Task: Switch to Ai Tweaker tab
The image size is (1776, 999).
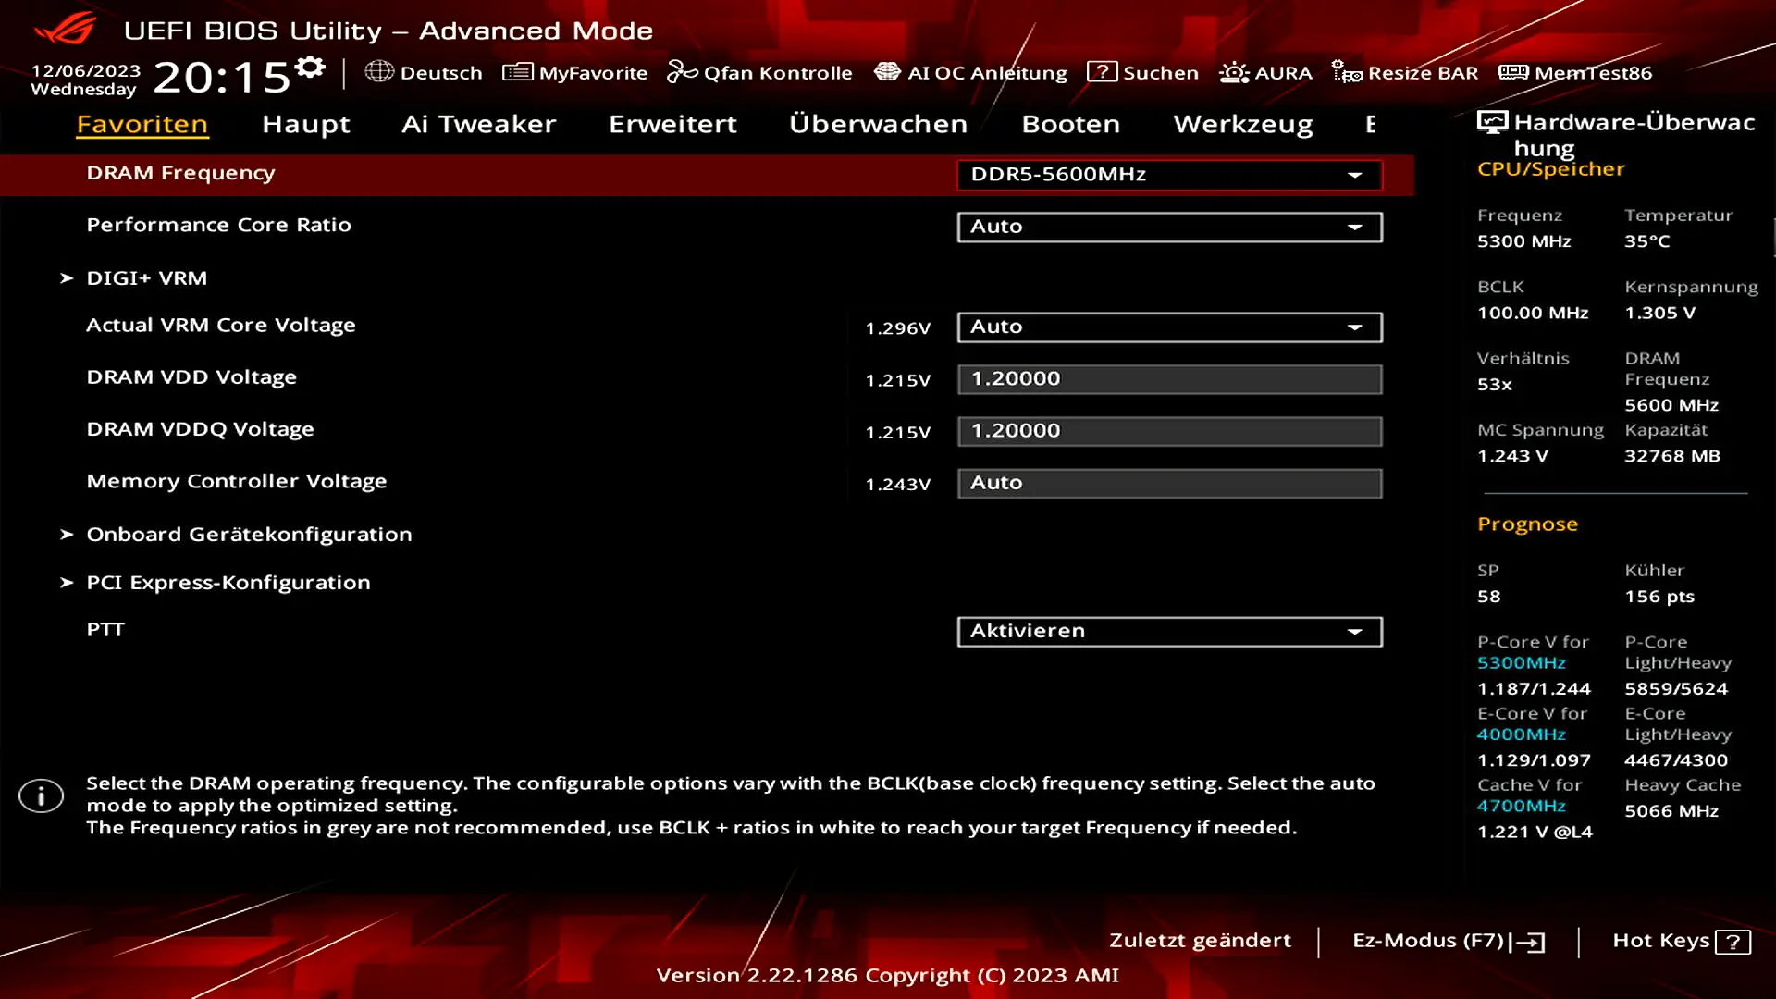Action: (x=478, y=124)
